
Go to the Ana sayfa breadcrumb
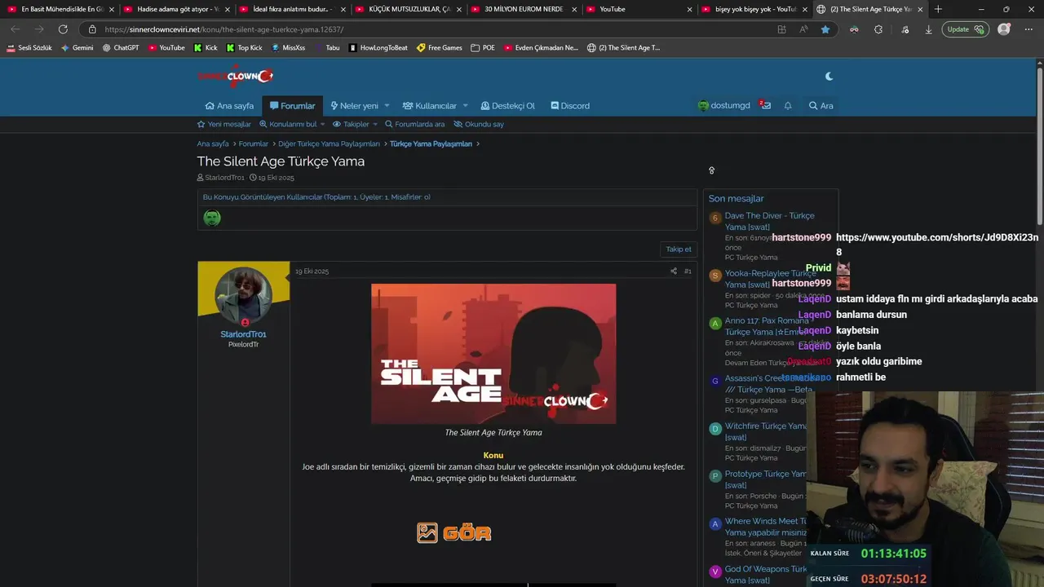point(213,144)
